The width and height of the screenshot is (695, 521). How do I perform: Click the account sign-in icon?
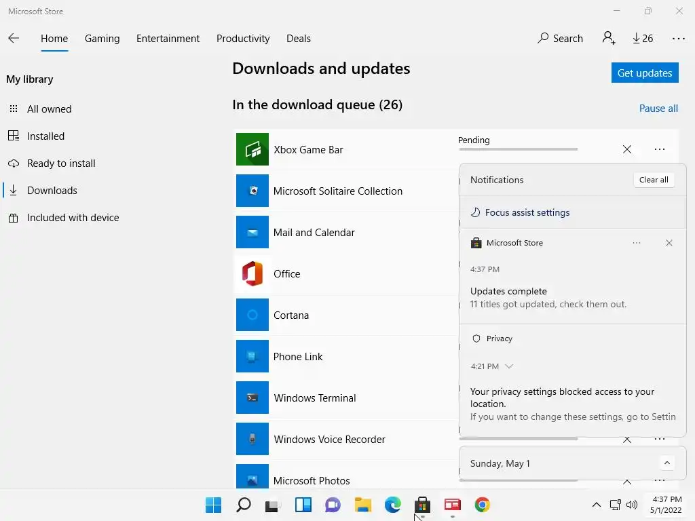tap(609, 38)
